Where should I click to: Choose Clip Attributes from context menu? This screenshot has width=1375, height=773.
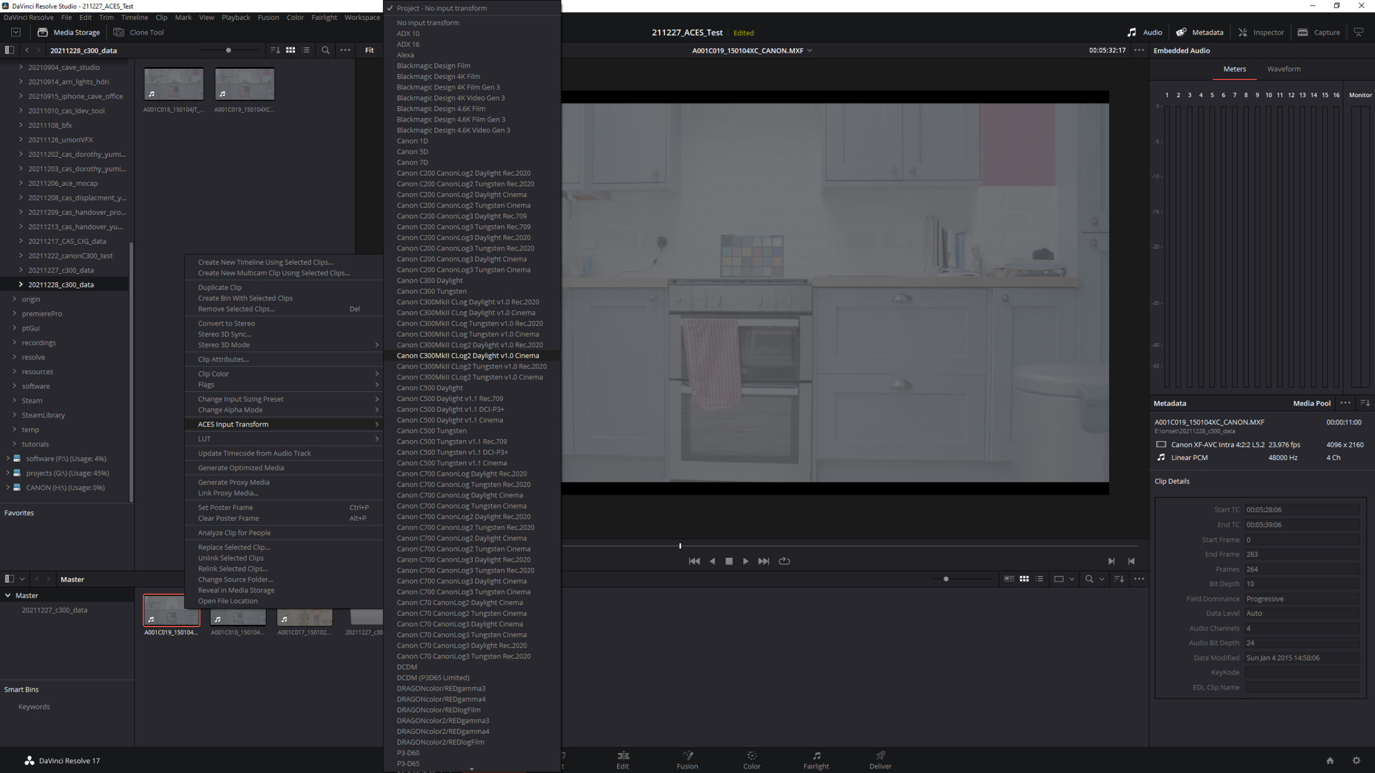[284, 360]
